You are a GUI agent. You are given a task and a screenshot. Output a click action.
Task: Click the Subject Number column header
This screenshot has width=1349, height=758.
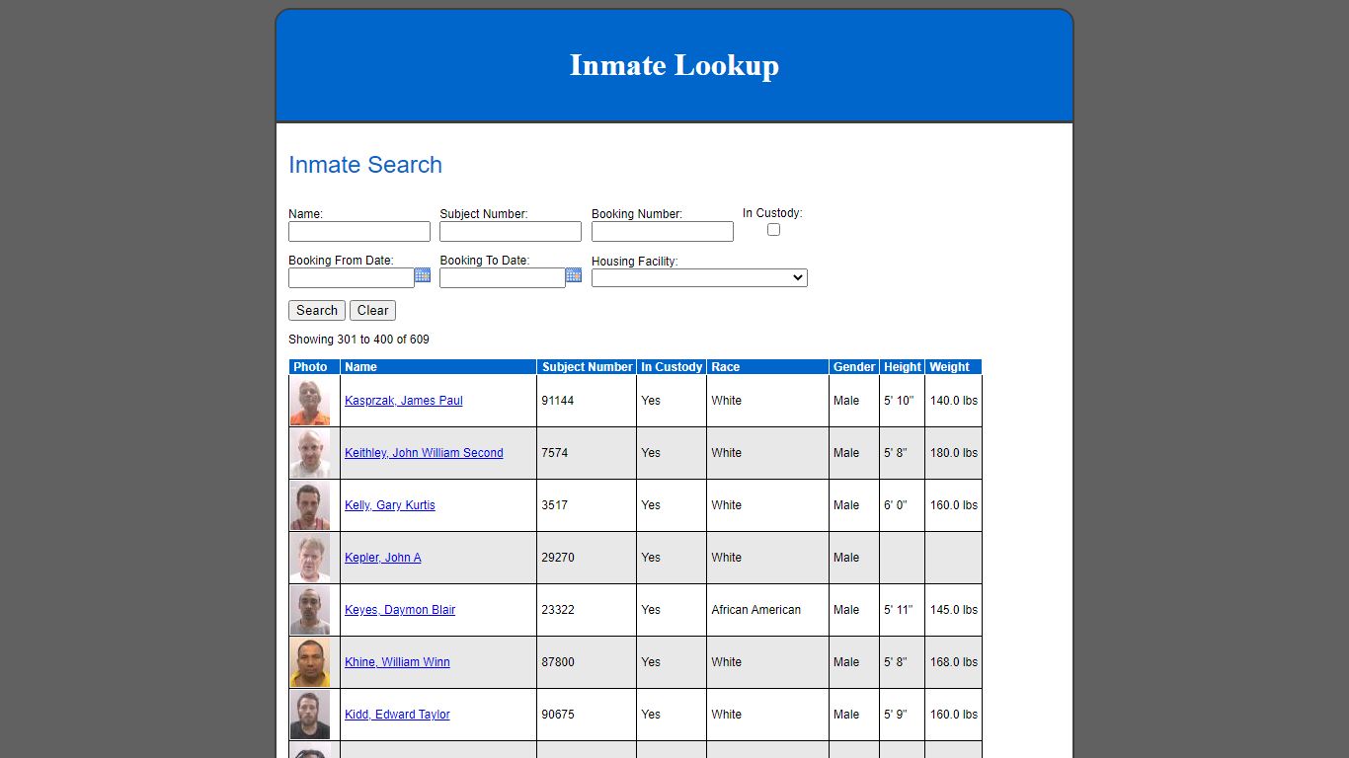pos(587,367)
